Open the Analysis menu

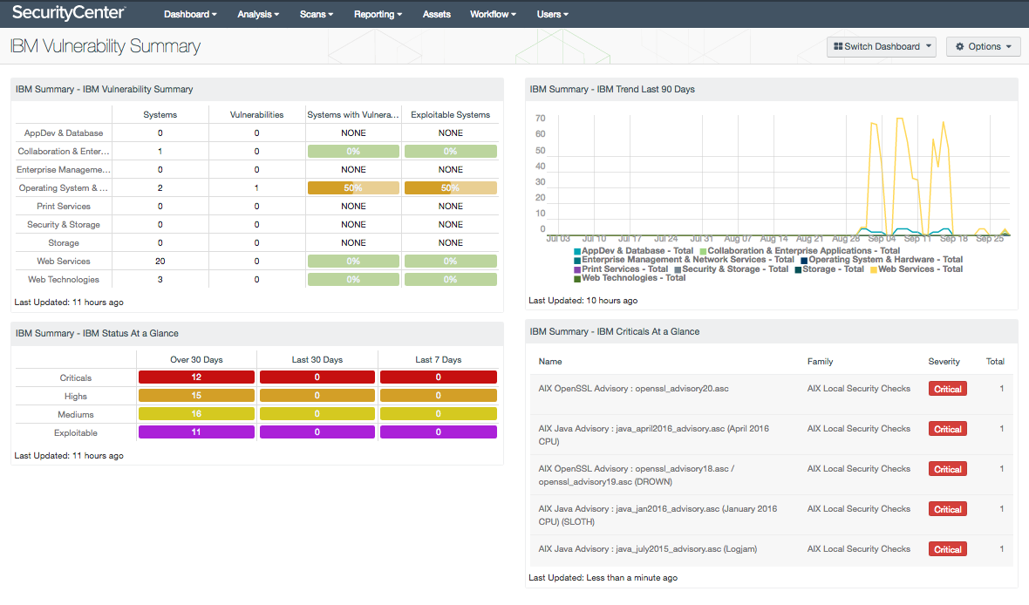[258, 14]
